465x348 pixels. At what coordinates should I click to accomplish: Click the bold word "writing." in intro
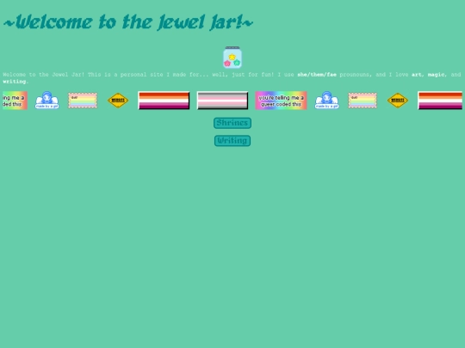coord(15,82)
